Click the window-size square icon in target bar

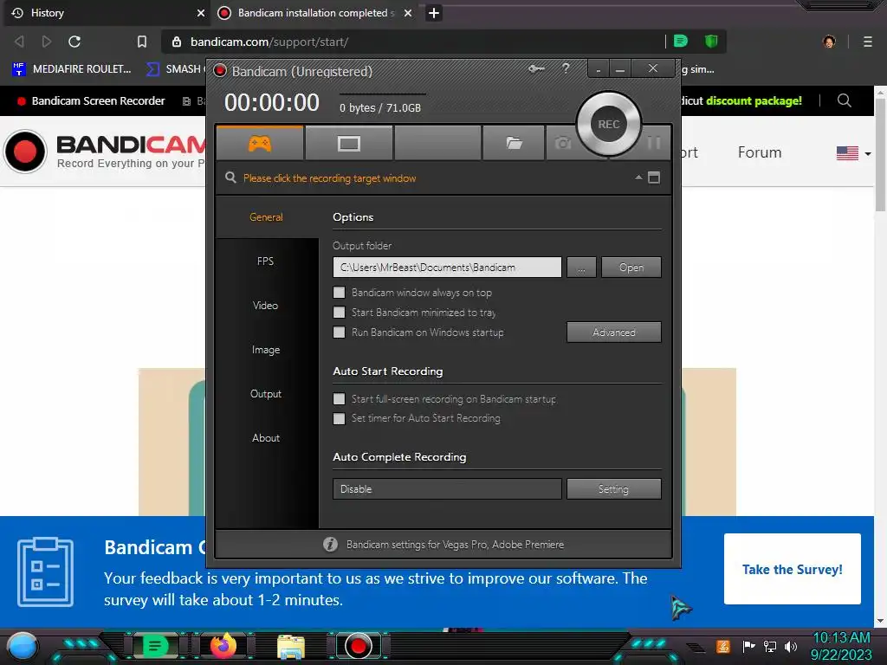[654, 178]
